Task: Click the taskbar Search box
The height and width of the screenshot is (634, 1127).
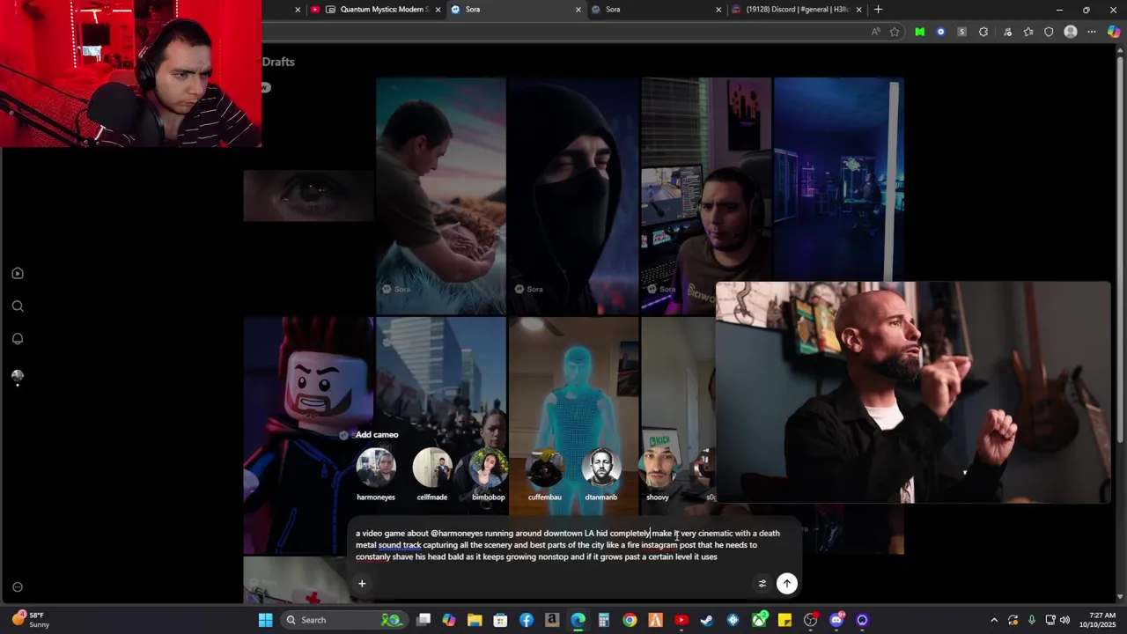Action: 345,620
